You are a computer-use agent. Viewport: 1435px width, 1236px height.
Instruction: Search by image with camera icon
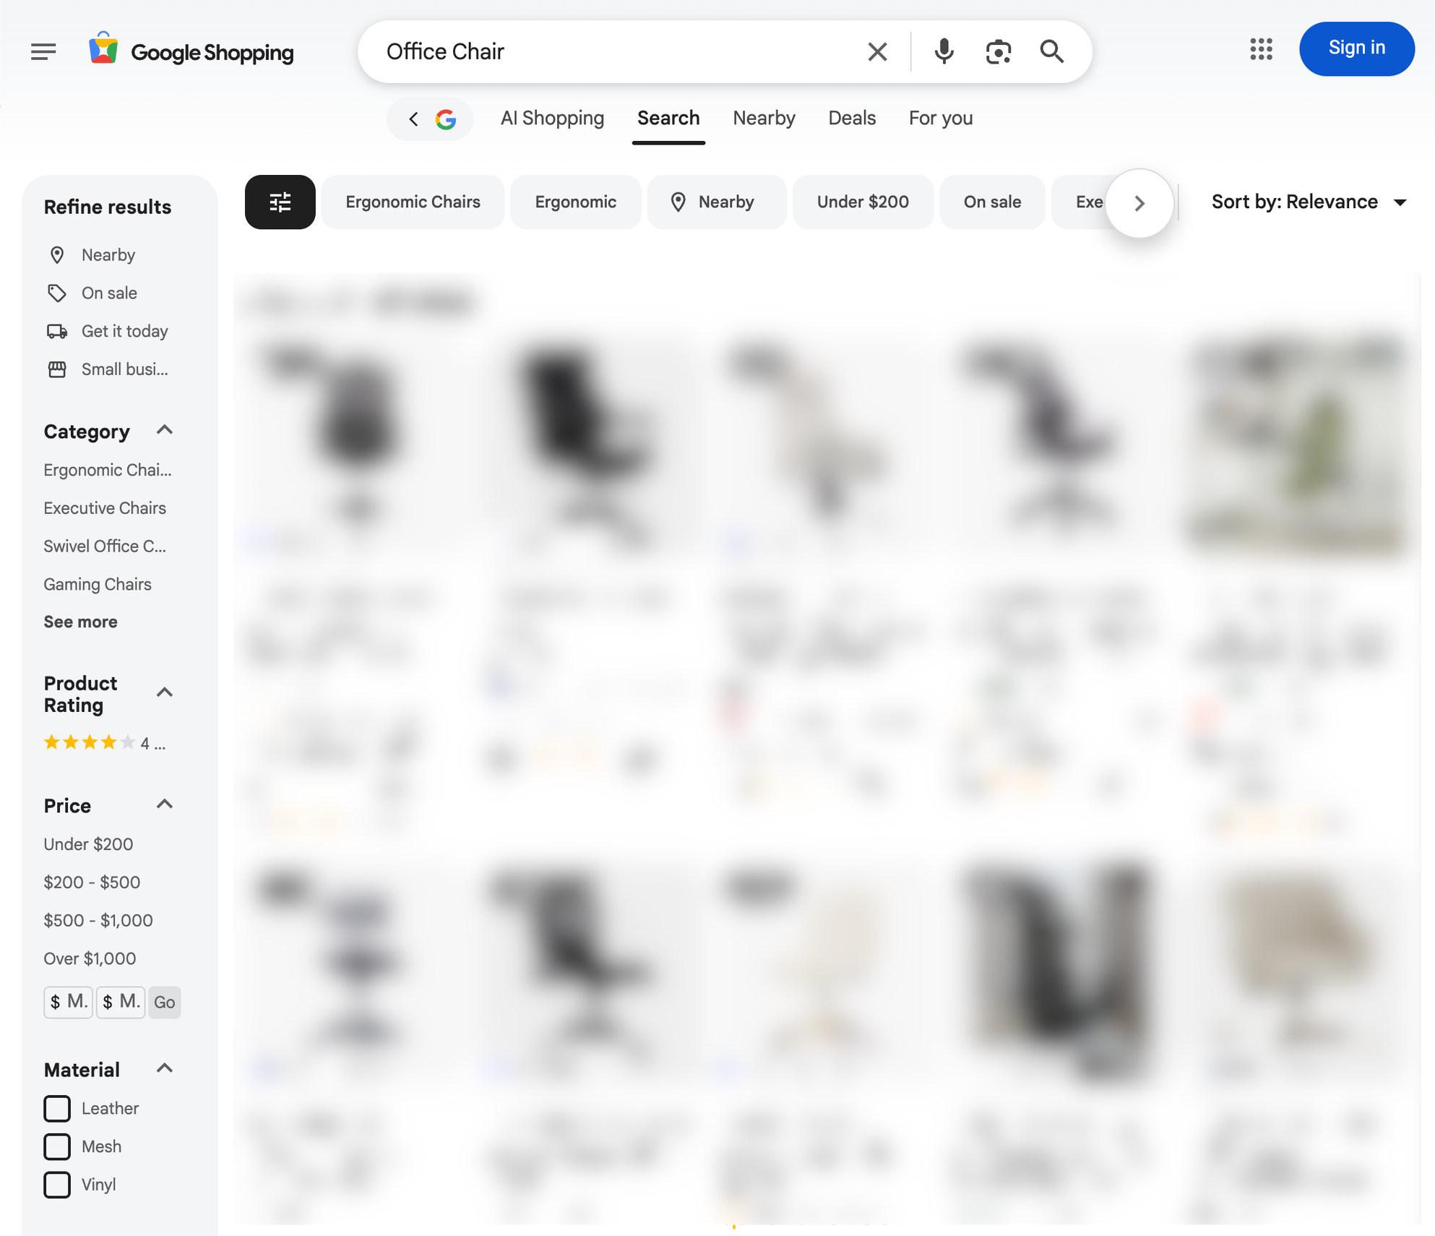click(x=998, y=52)
